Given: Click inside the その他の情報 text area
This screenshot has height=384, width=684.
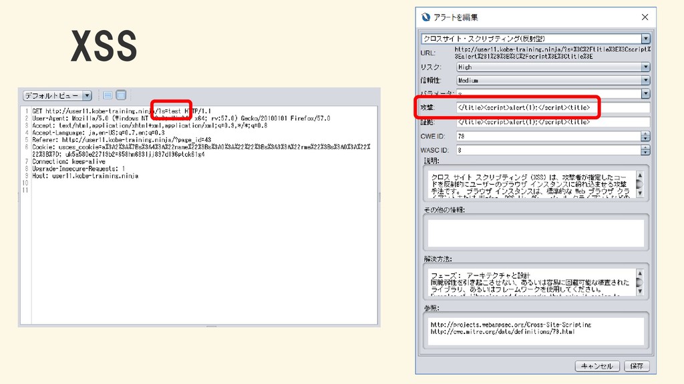Looking at the screenshot, I should 536,233.
